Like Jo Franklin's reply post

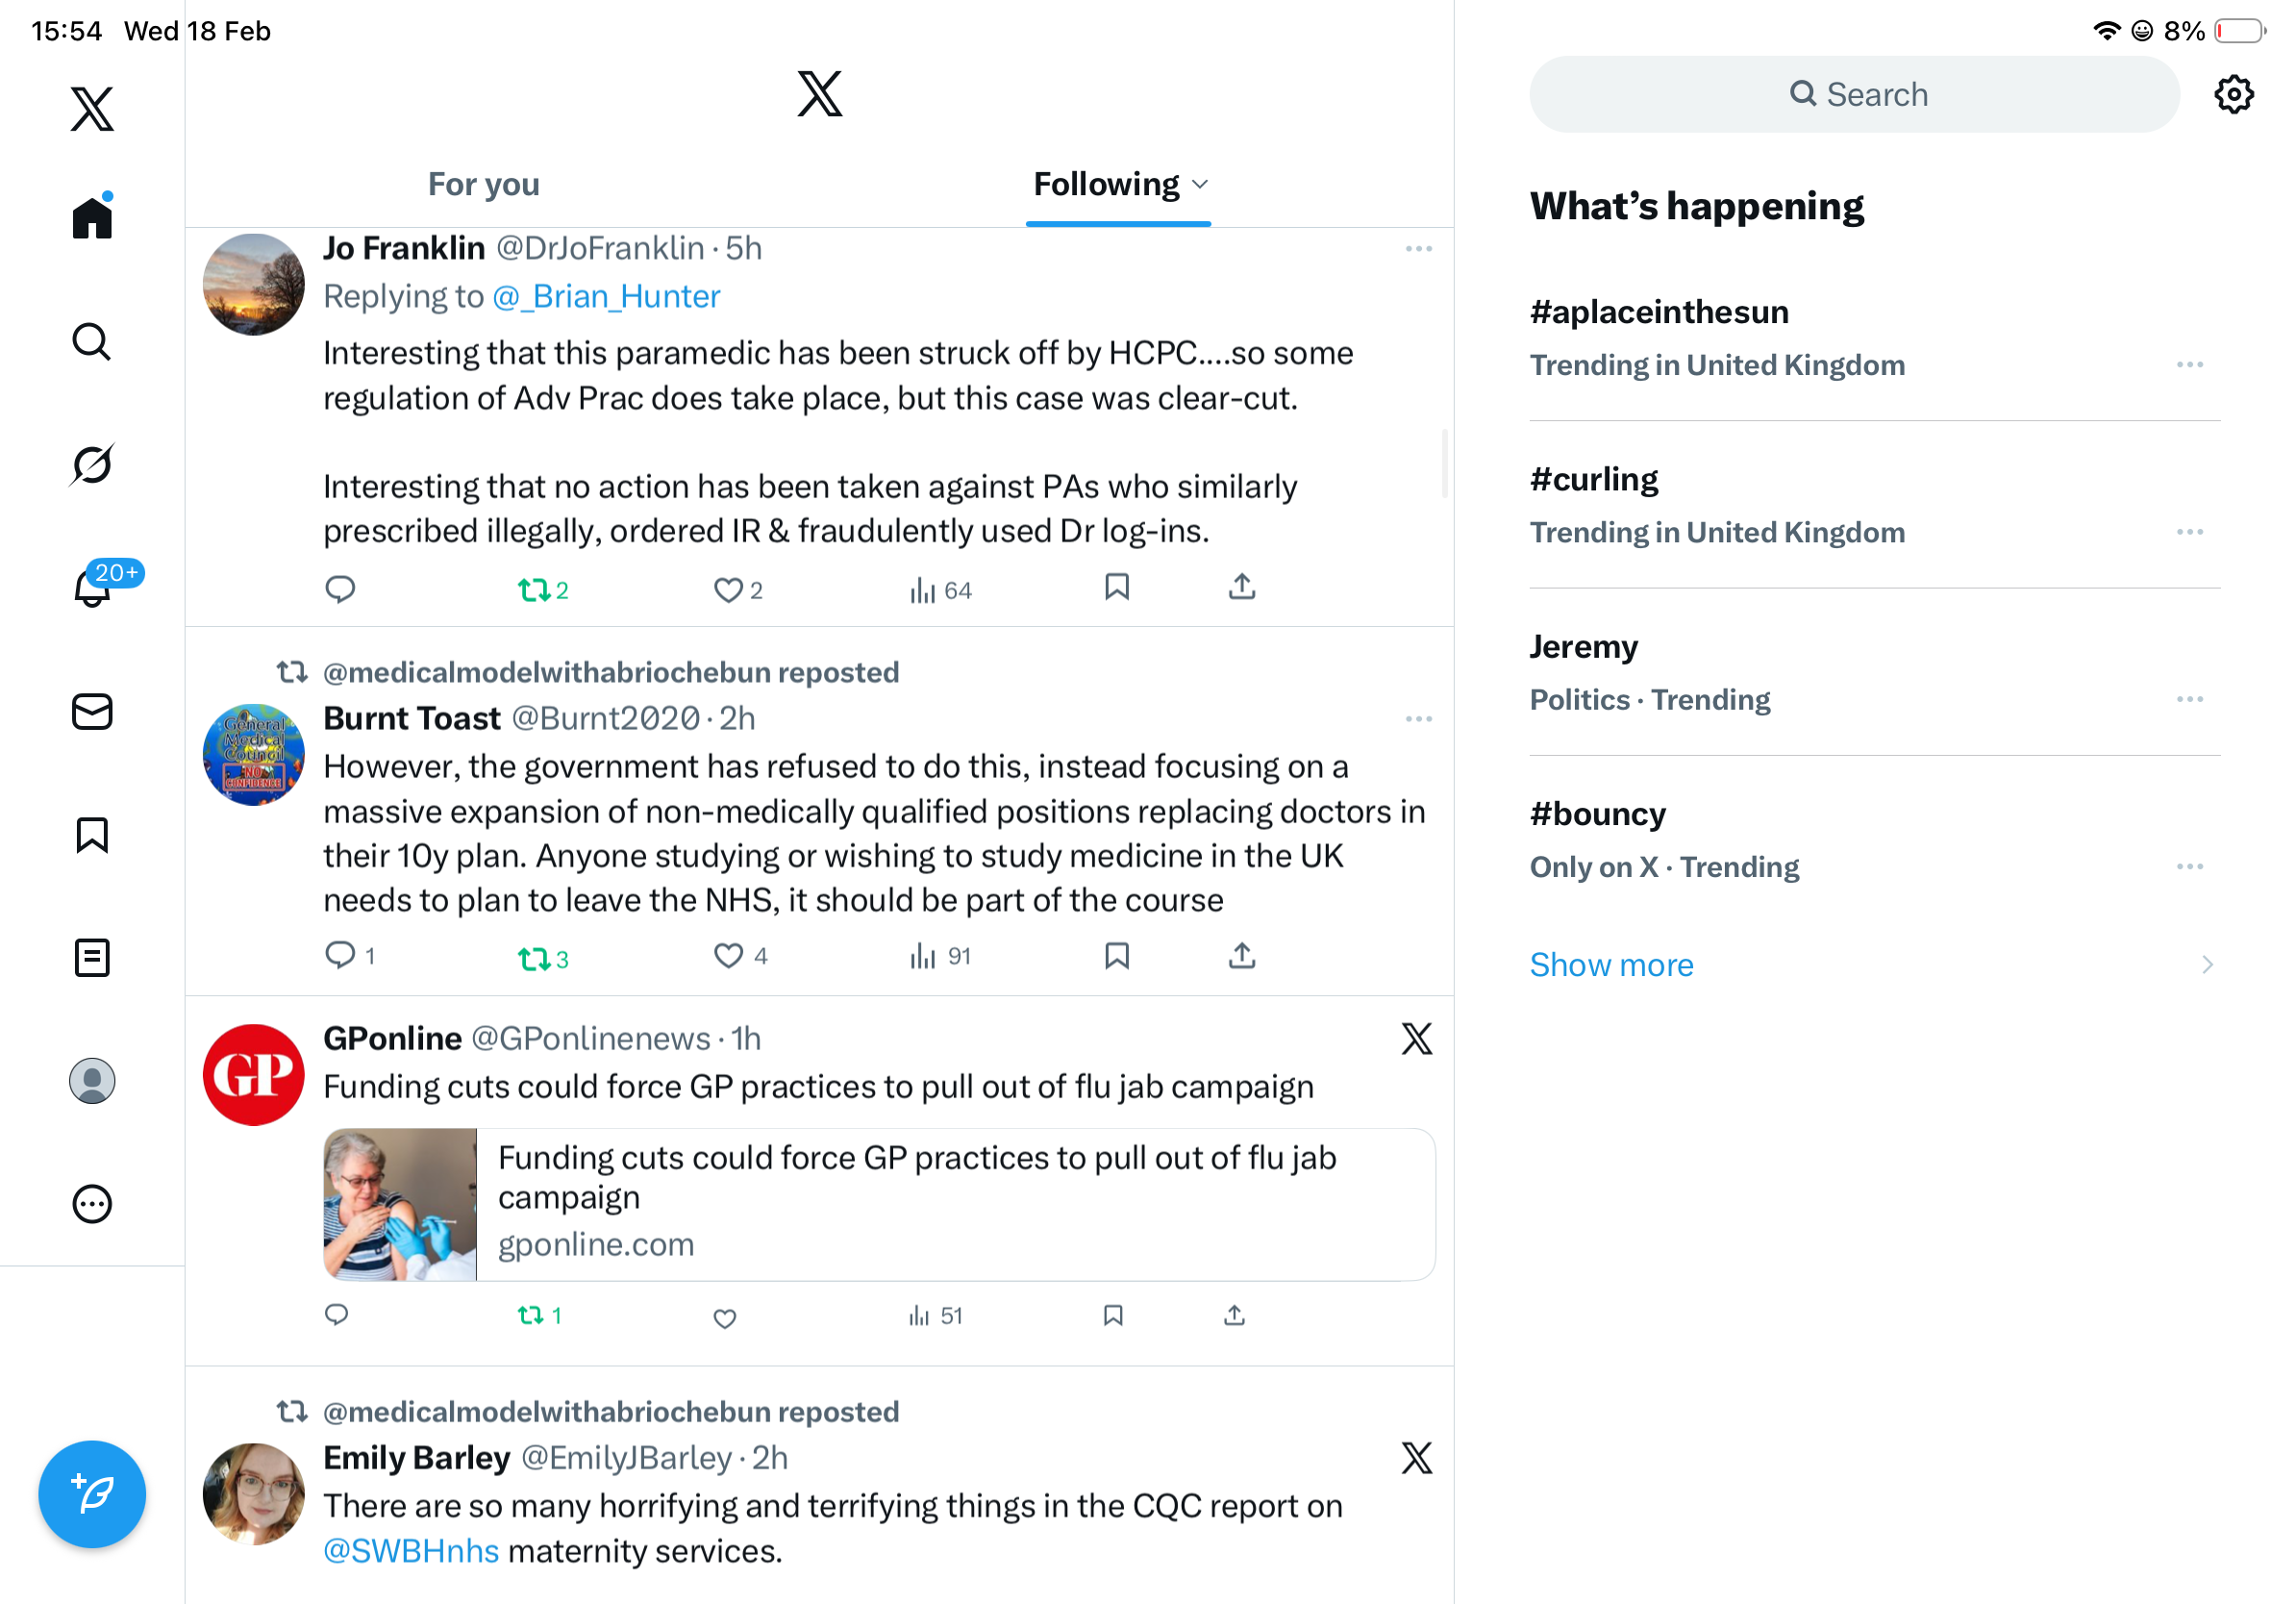(x=728, y=590)
